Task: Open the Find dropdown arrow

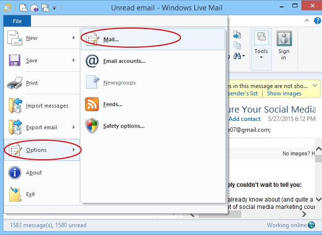Action: click(x=243, y=56)
